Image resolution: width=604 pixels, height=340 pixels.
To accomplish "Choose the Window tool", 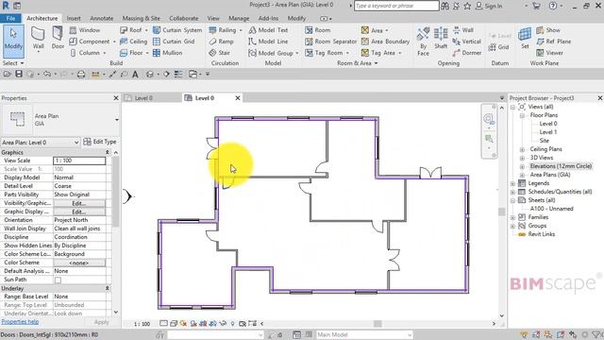I will tap(85, 30).
